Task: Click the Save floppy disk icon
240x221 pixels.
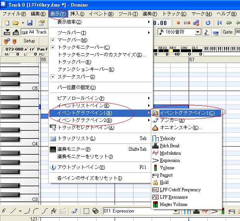Action: click(30, 23)
